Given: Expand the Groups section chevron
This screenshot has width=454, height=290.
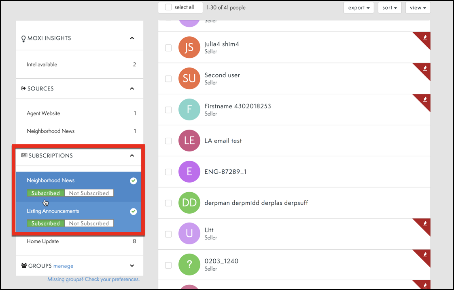Looking at the screenshot, I should pos(132,266).
